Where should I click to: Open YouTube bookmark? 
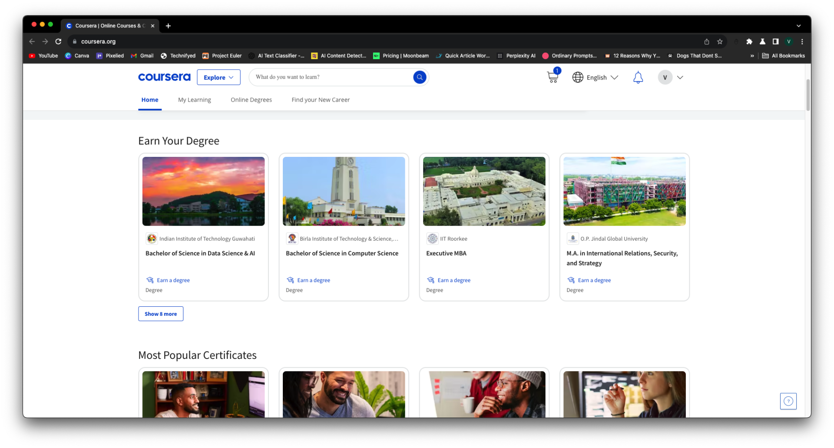coord(43,56)
